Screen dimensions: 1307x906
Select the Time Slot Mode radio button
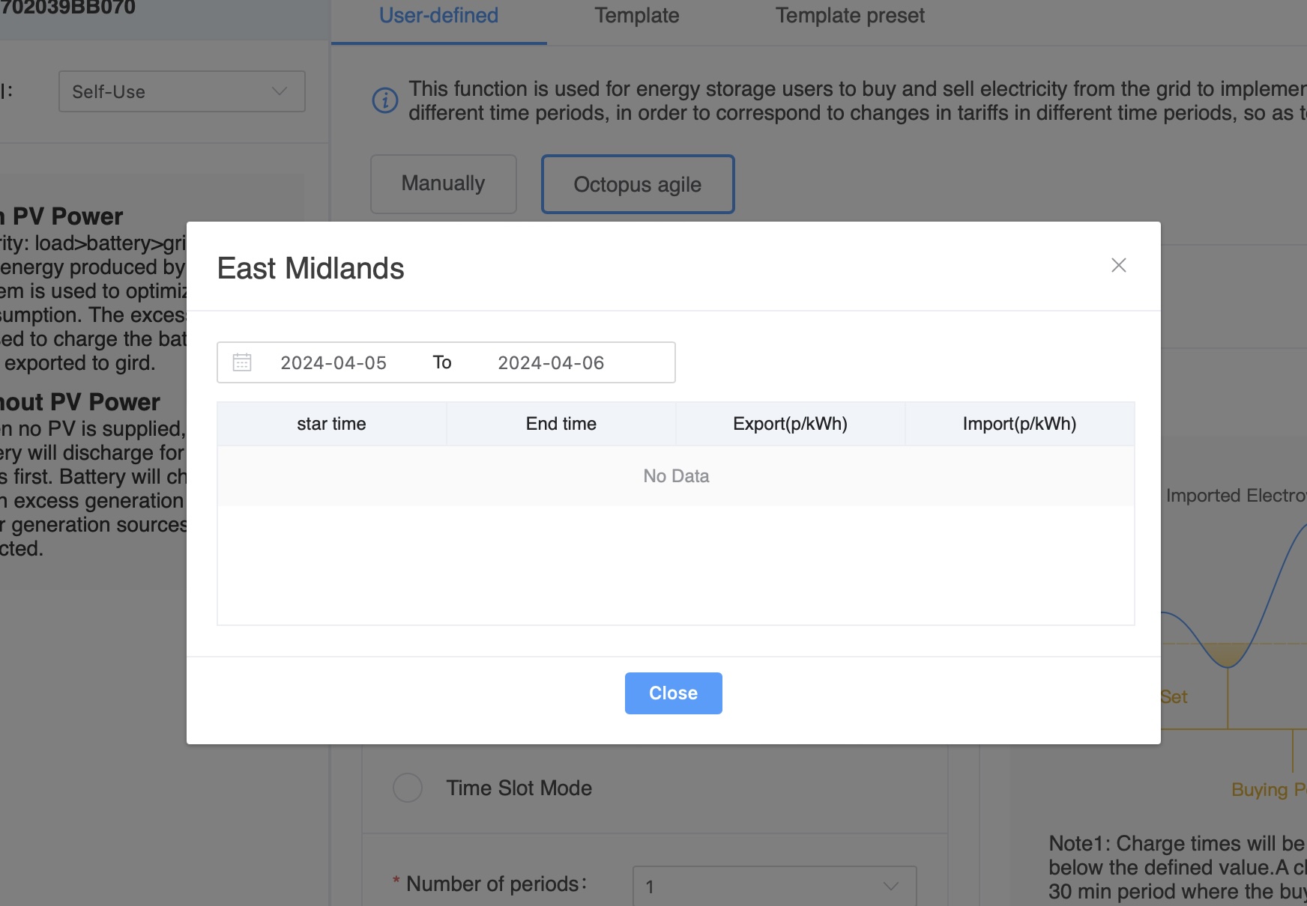click(x=408, y=788)
